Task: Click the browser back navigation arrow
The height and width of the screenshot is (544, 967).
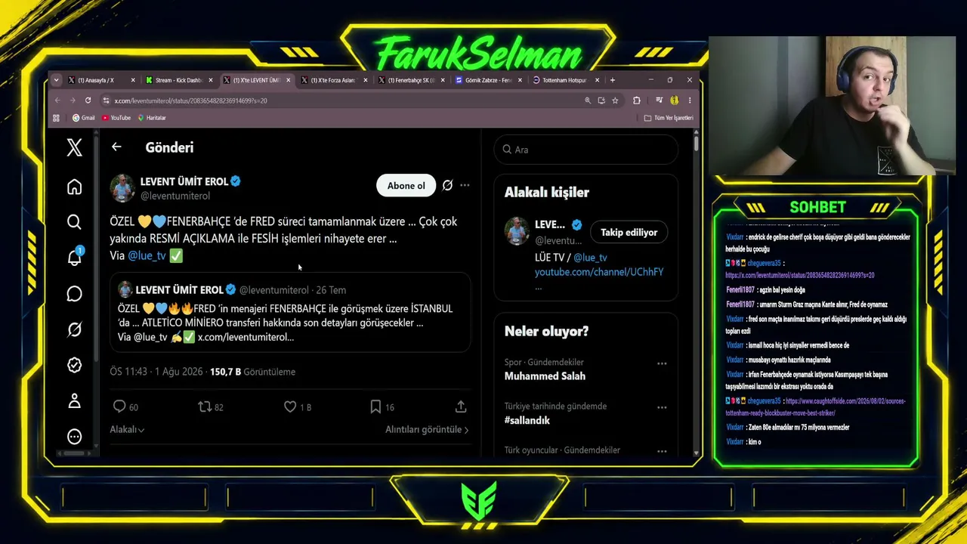Action: tap(57, 100)
